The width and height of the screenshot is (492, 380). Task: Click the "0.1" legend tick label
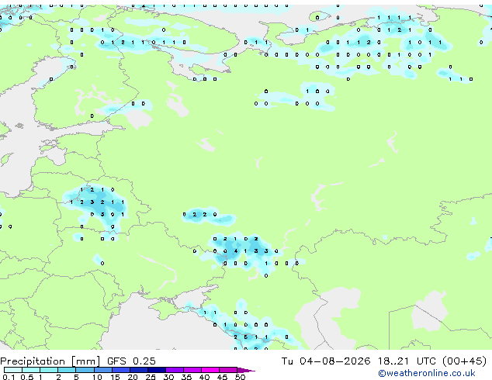tap(9, 377)
